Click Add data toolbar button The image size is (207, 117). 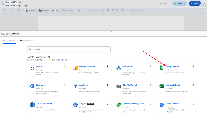pos(44,10)
